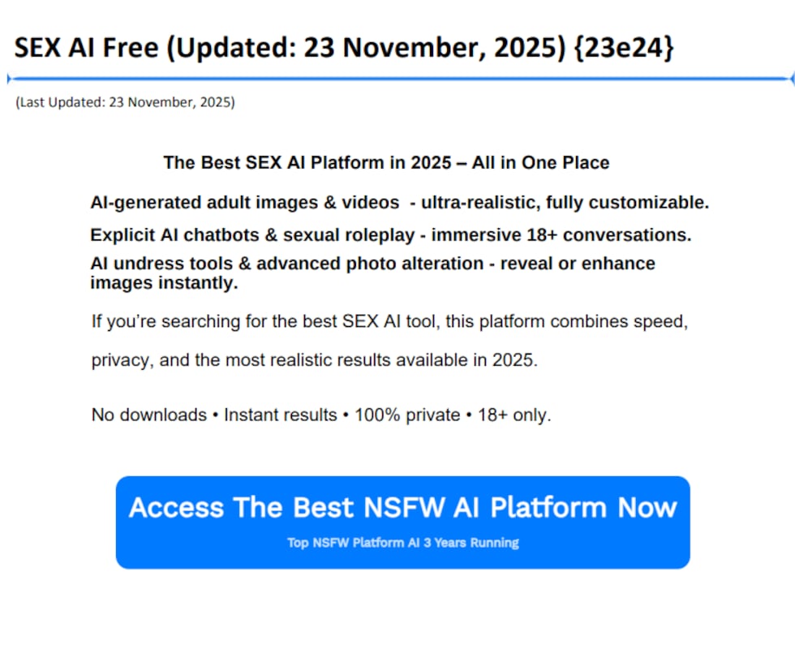Click the blue horizontal divider line
Image resolution: width=795 pixels, height=658 pixels.
pos(397,79)
